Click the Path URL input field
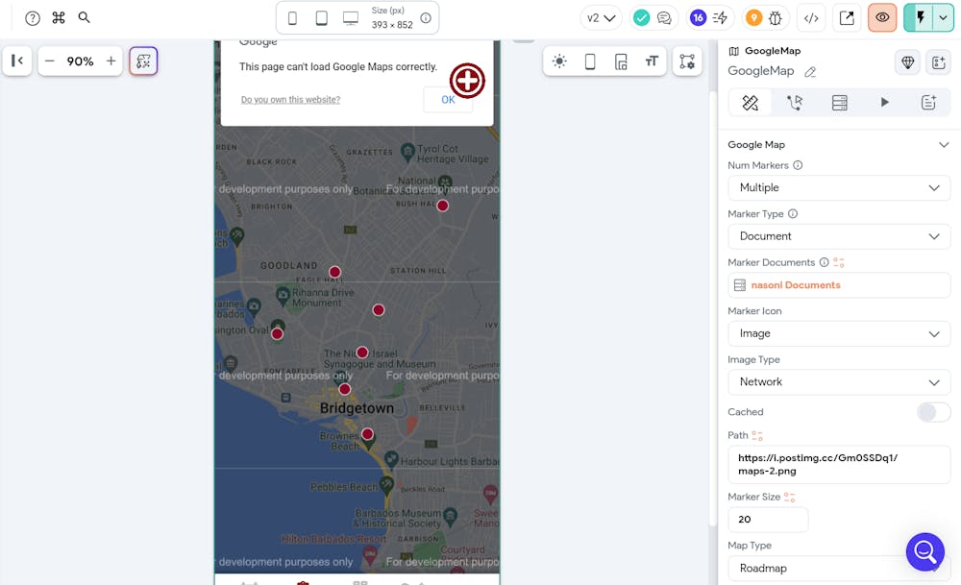Image resolution: width=961 pixels, height=585 pixels. tap(838, 464)
